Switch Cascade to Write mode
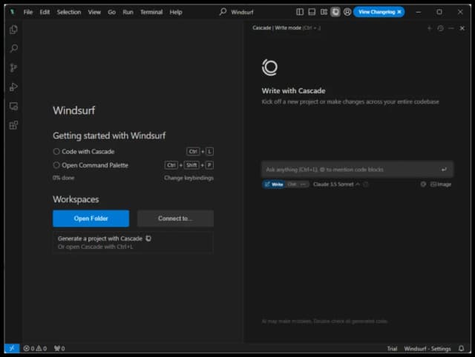The height and width of the screenshot is (357, 475). point(274,184)
